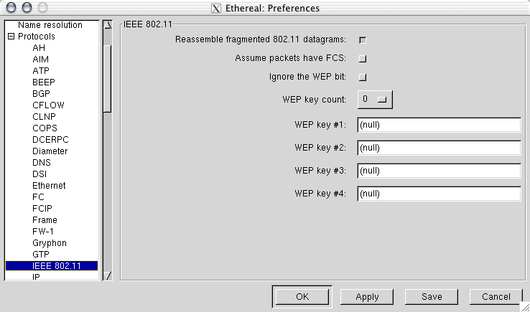This screenshot has height=312, width=530.
Task: Open the Gryphon protocol preferences
Action: (x=50, y=242)
